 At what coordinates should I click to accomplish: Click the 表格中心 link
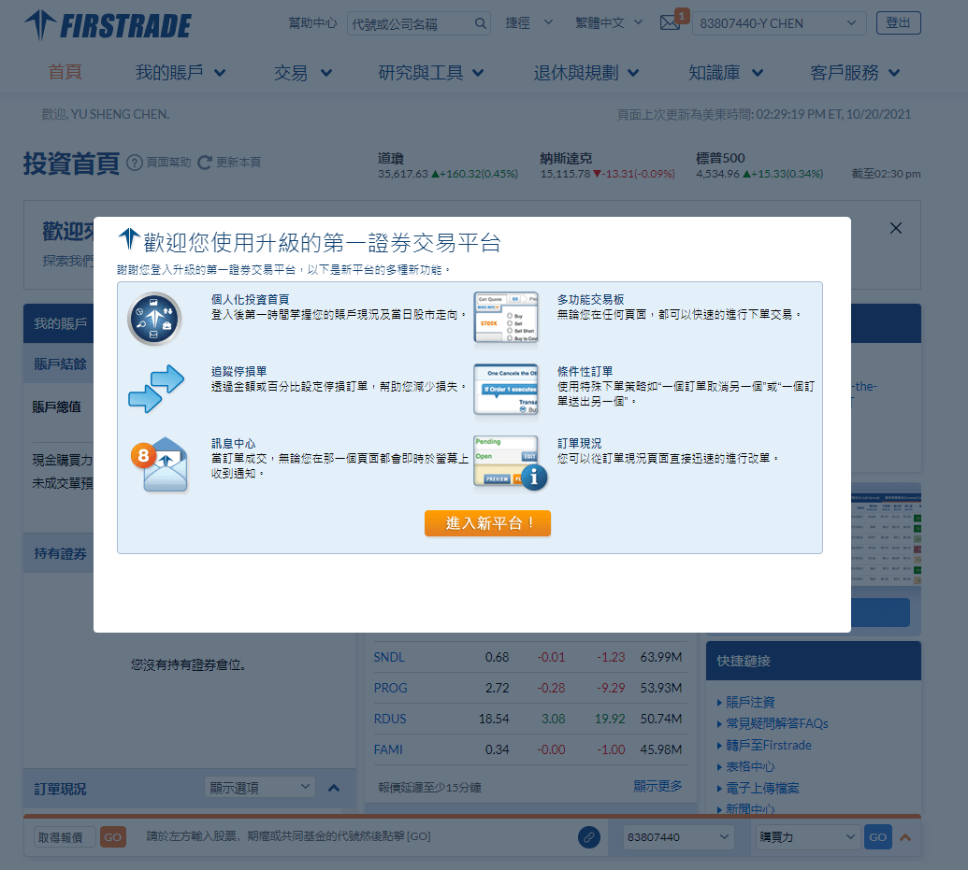(751, 767)
